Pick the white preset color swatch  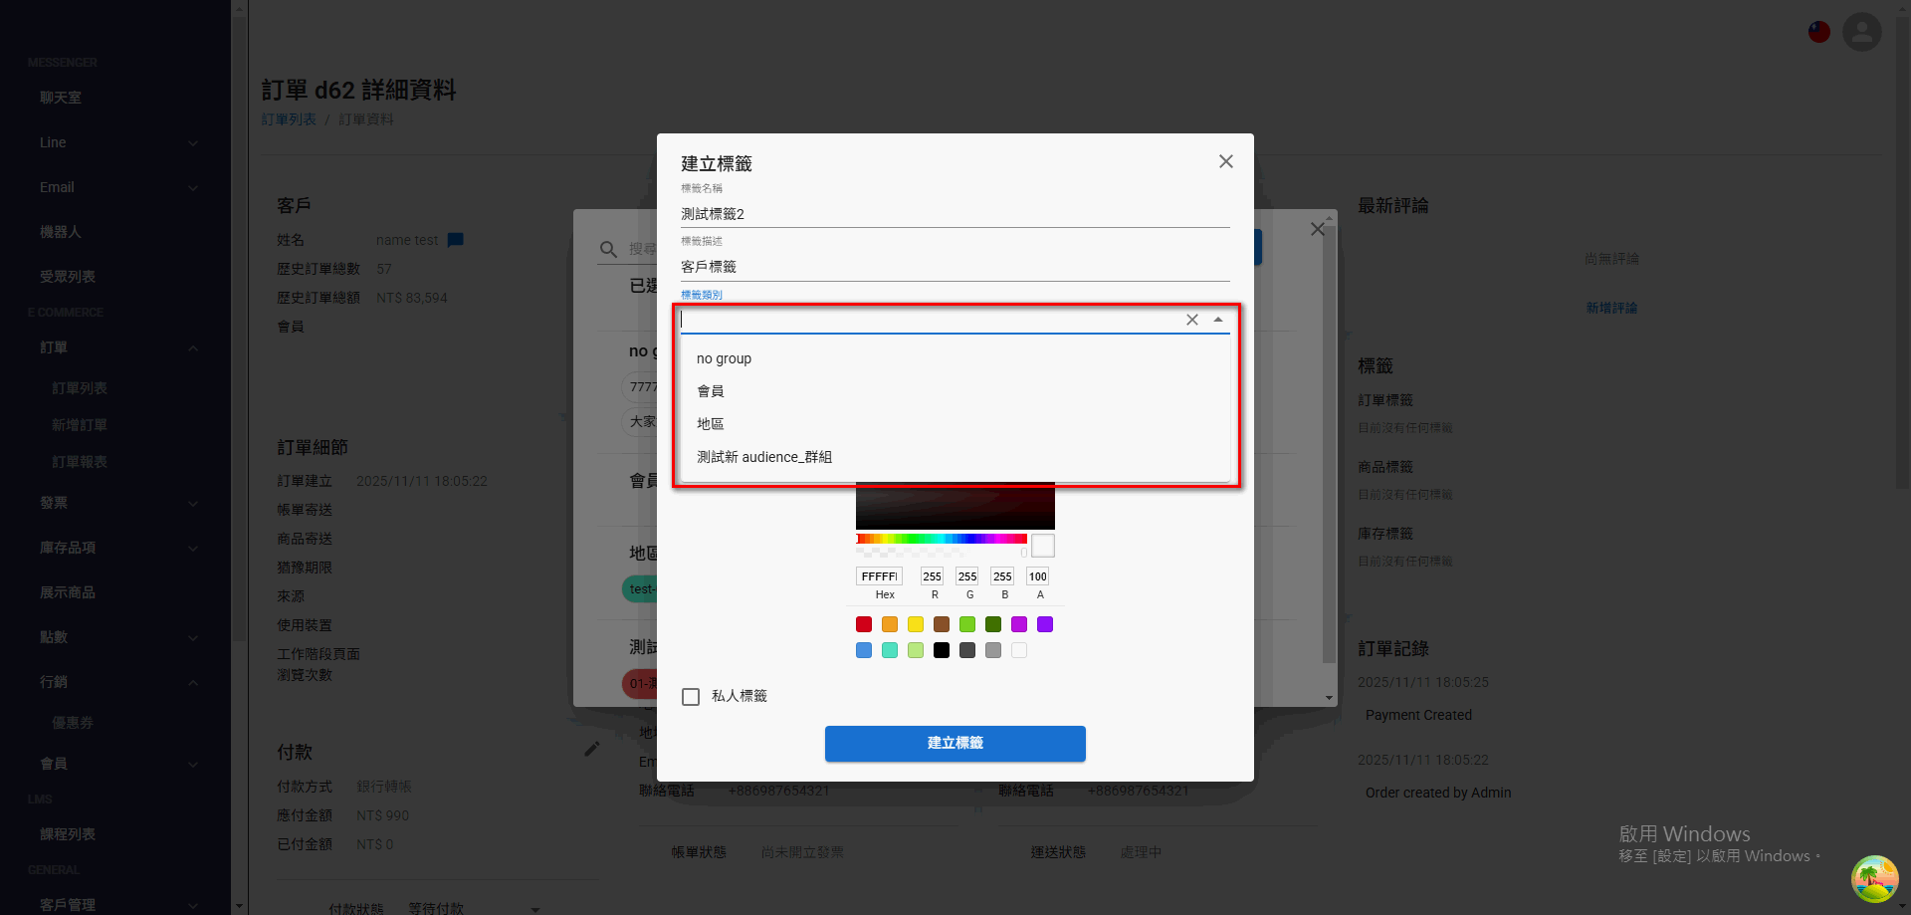(1019, 650)
